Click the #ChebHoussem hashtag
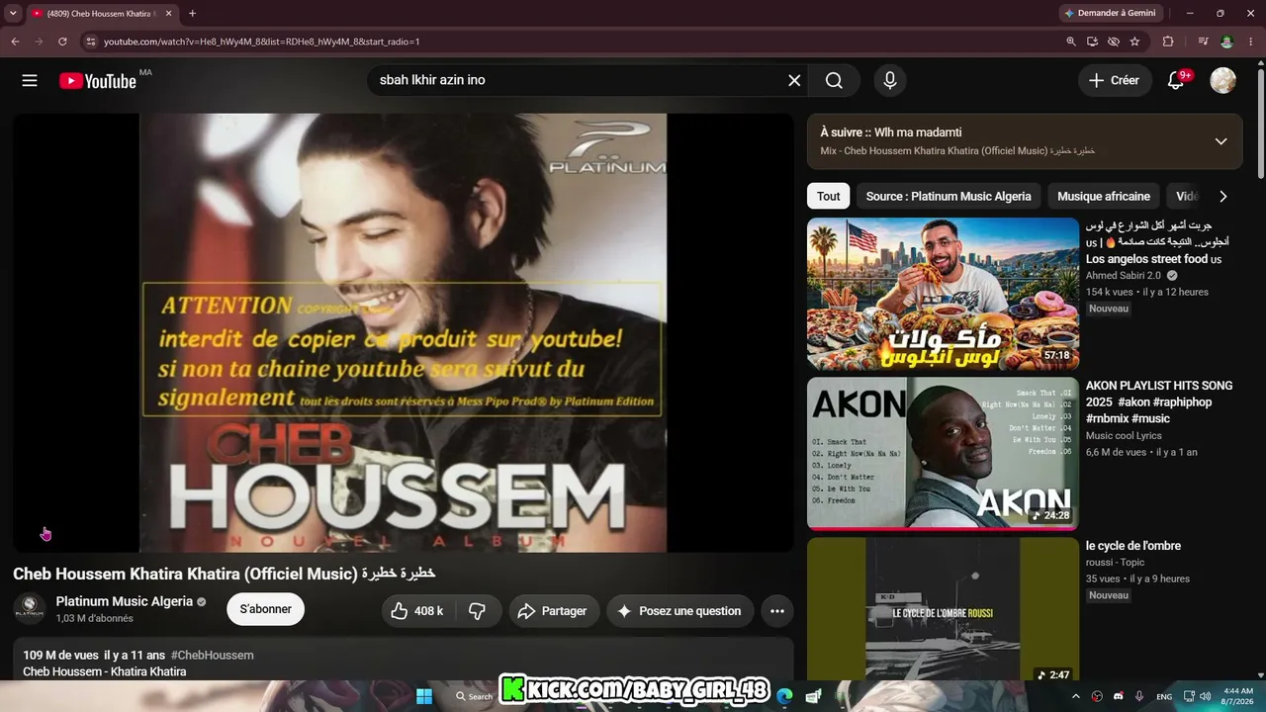 point(212,655)
